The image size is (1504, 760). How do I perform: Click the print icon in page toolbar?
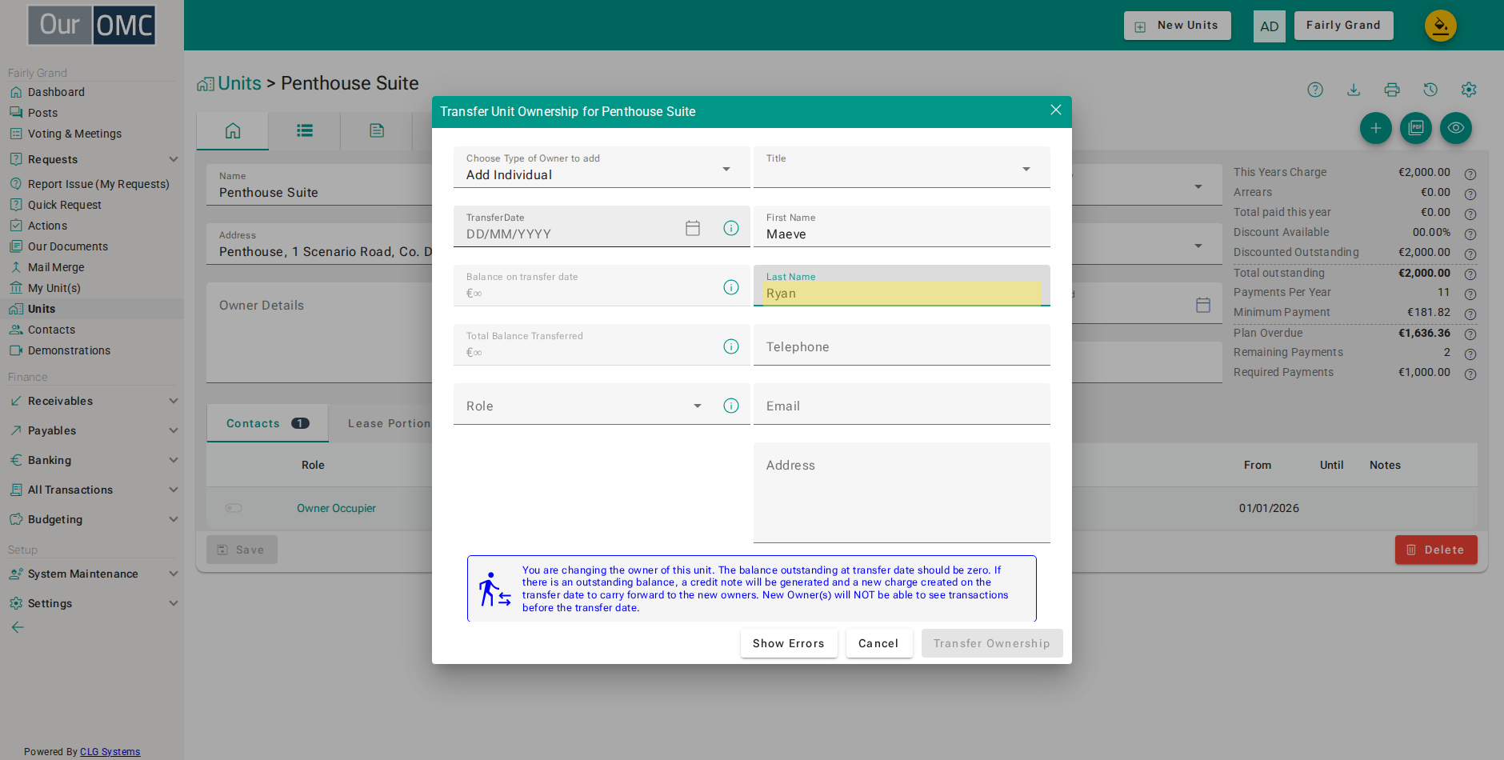pyautogui.click(x=1392, y=90)
